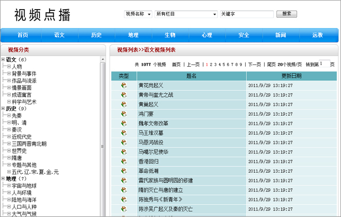Click the type icon for 魏孝文帝改革
Viewport: 341px width, 217px height.
[124, 123]
